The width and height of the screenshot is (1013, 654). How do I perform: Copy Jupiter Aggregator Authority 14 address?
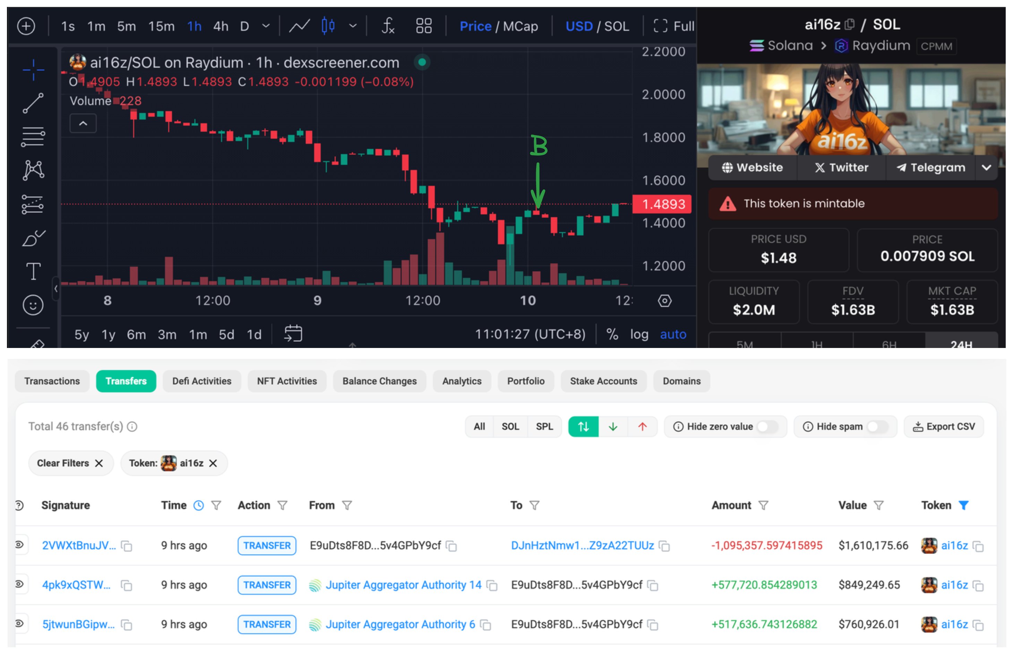[x=492, y=585]
